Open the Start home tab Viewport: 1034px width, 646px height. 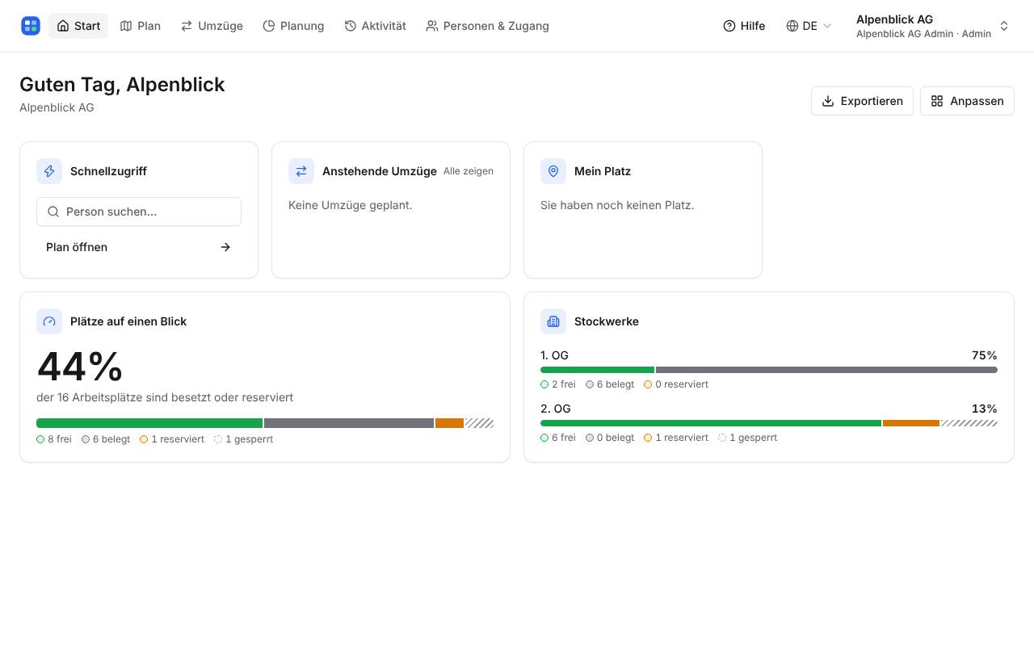(x=78, y=26)
